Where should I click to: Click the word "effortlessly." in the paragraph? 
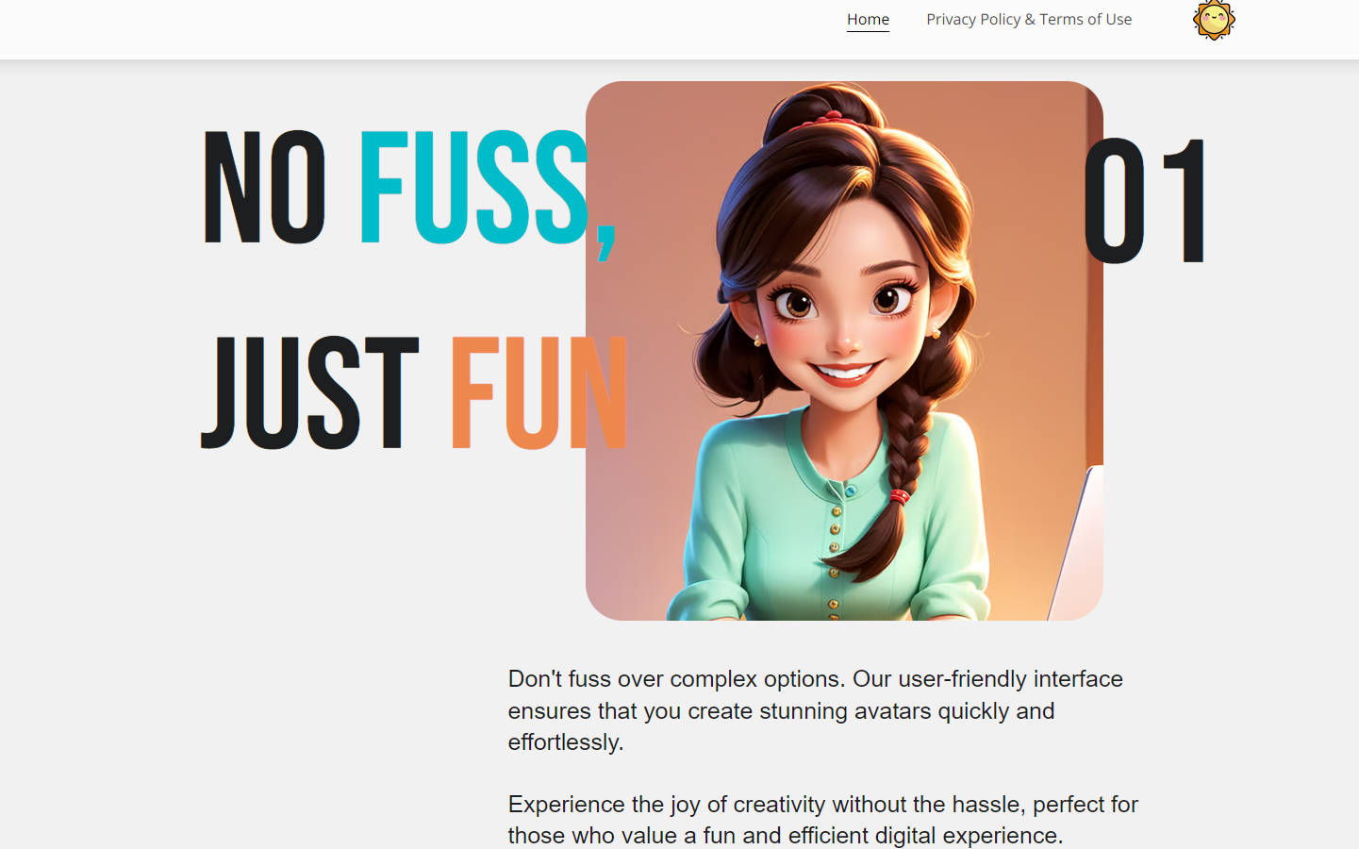pos(566,742)
